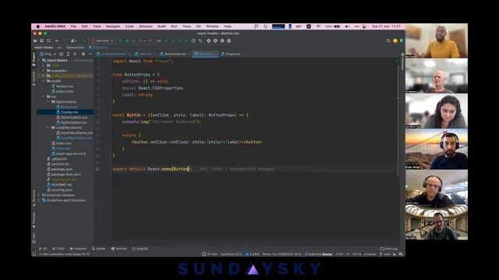Open the Build menu
This screenshot has height=280, width=499.
(x=161, y=26)
